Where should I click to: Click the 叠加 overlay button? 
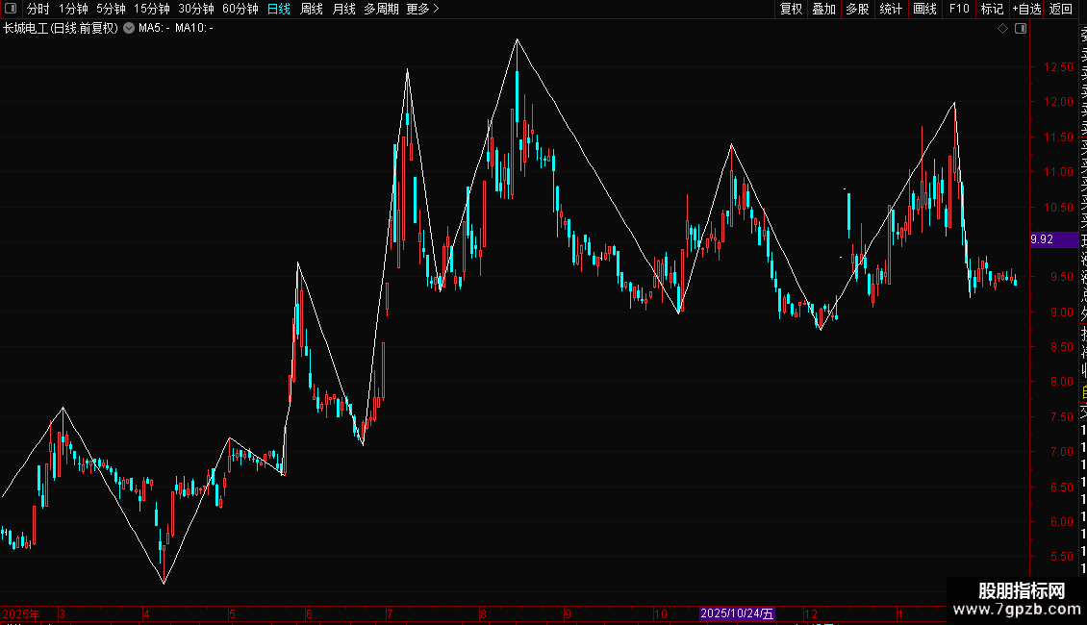[x=823, y=9]
